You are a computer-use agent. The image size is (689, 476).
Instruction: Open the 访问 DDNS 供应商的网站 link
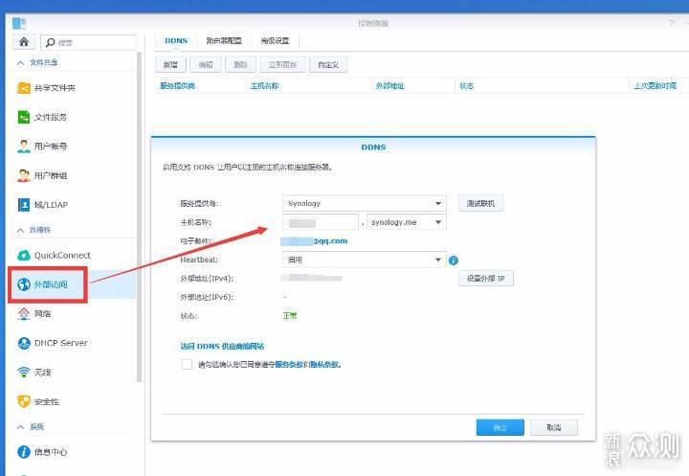[223, 346]
